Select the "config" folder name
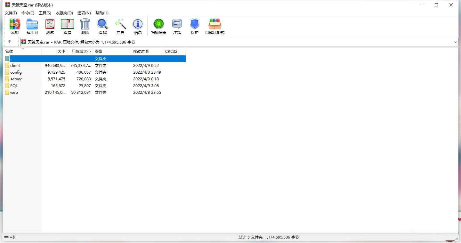The width and height of the screenshot is (461, 243). click(x=16, y=72)
